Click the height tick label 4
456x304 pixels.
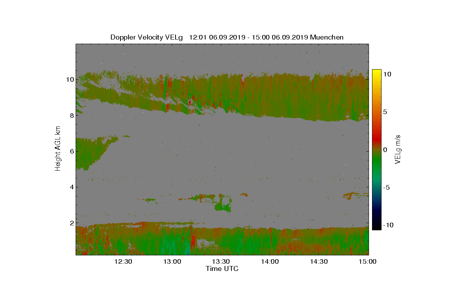(x=71, y=187)
